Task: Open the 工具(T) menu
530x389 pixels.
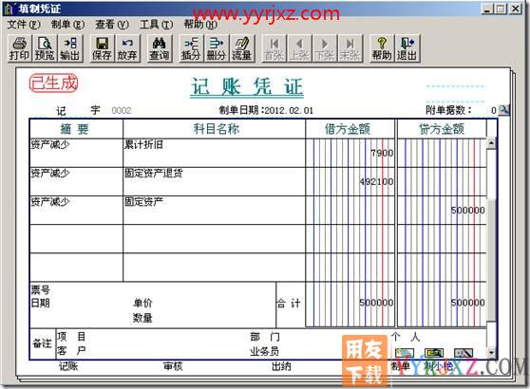Action: 156,25
